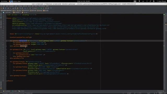This screenshot has height=94, width=167.
Task: Open the VCS menu
Action: (x=39, y=6)
